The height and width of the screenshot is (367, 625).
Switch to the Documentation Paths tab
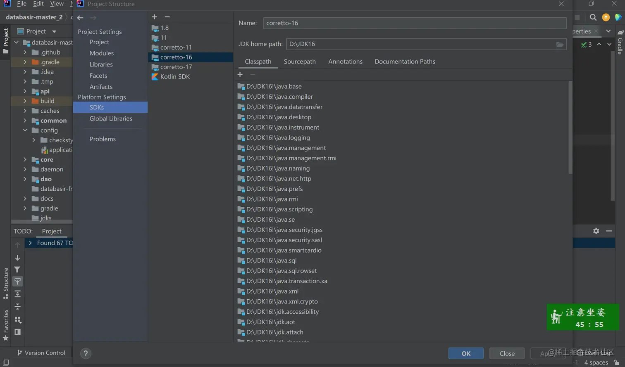(x=405, y=62)
